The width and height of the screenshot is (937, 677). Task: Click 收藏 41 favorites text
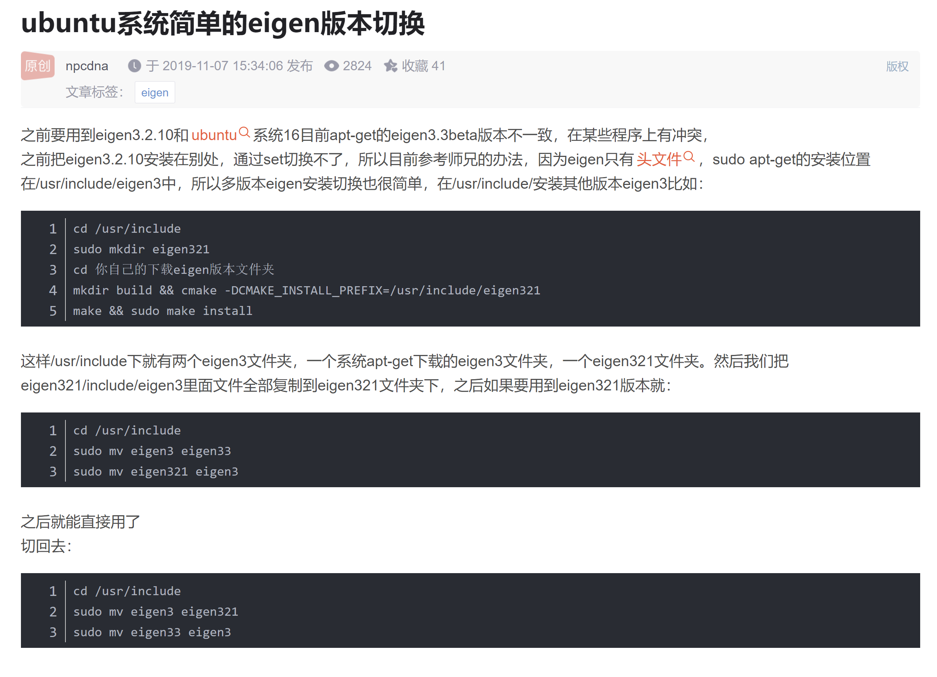pos(424,66)
